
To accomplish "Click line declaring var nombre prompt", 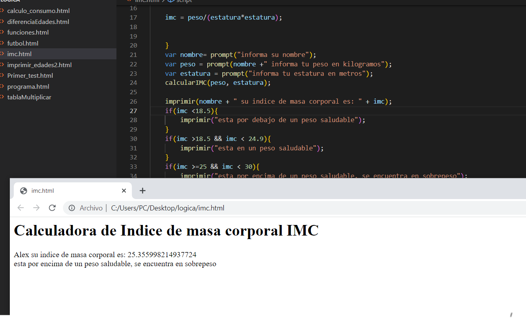I will 241,55.
